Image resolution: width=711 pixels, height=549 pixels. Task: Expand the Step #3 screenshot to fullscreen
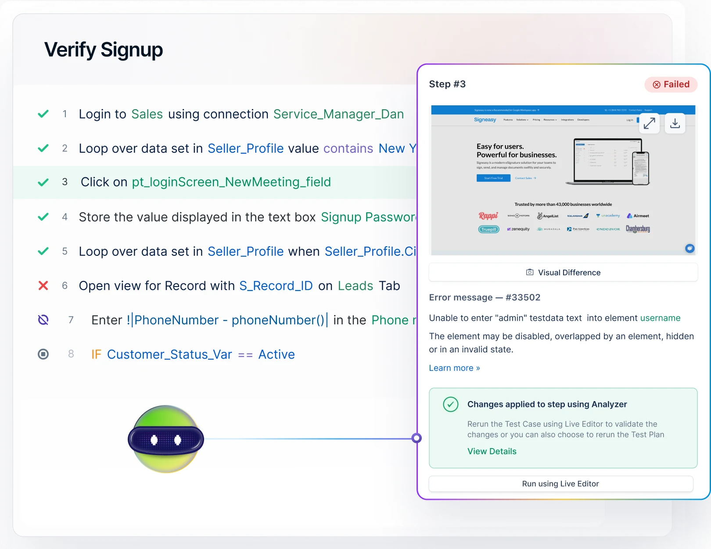coord(649,123)
